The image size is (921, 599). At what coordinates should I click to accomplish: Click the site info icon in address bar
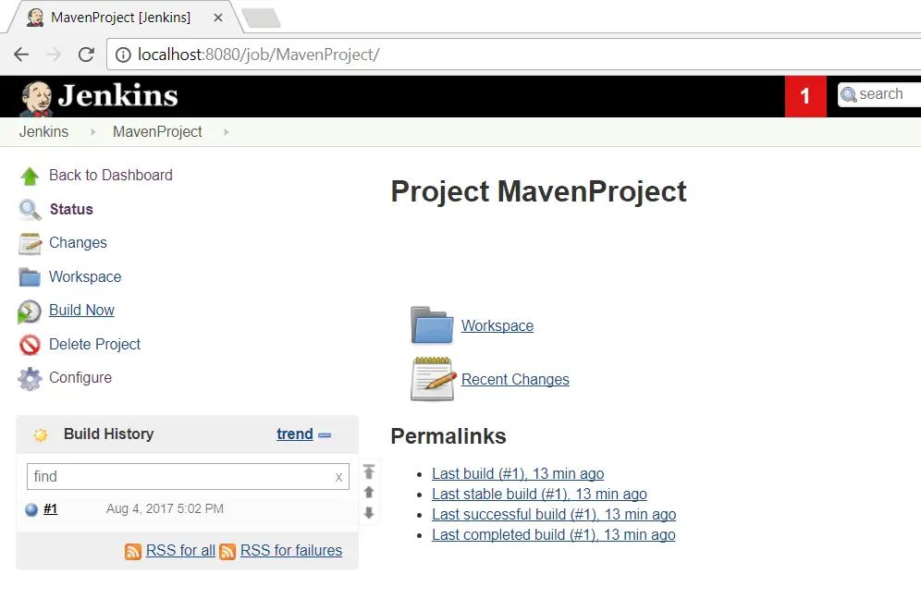[123, 55]
